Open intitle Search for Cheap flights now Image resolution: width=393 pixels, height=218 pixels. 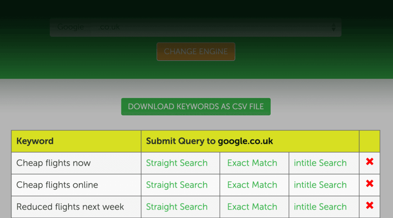coord(320,163)
